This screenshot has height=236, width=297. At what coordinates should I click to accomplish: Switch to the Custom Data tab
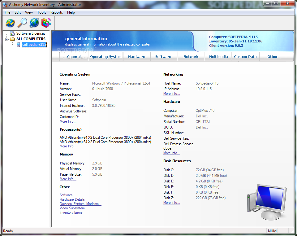(x=245, y=56)
